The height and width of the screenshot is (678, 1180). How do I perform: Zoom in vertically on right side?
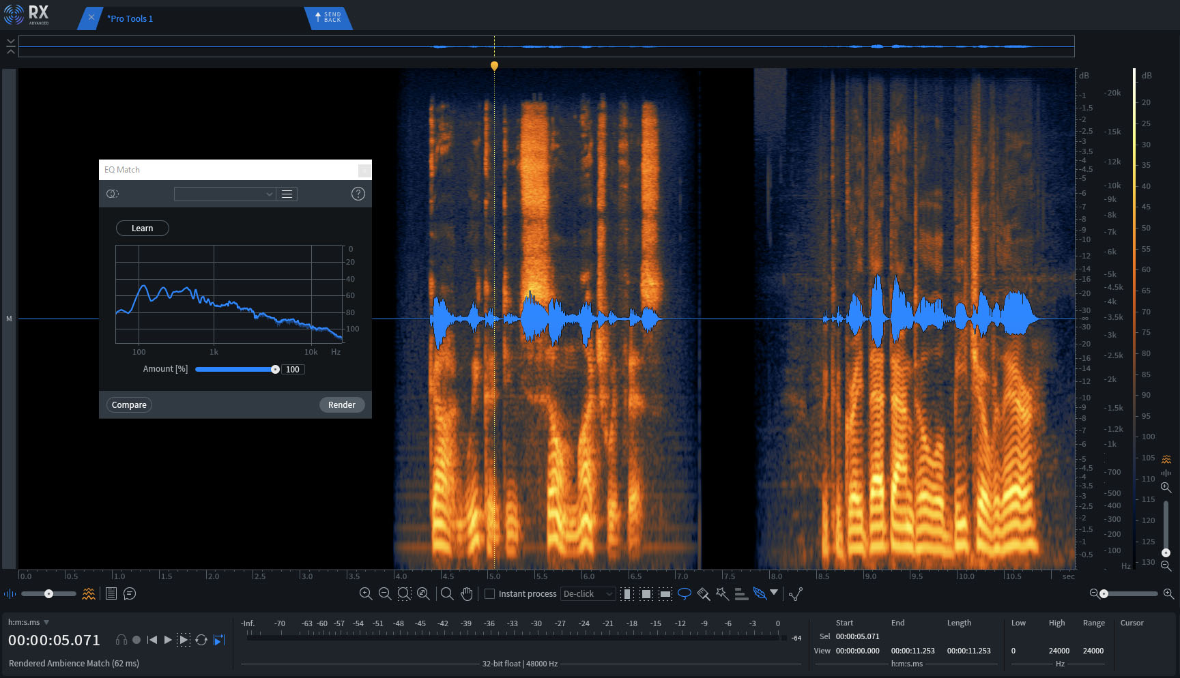pos(1166,488)
